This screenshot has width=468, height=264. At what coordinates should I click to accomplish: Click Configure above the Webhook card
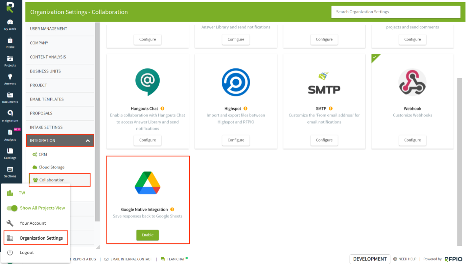click(x=412, y=39)
